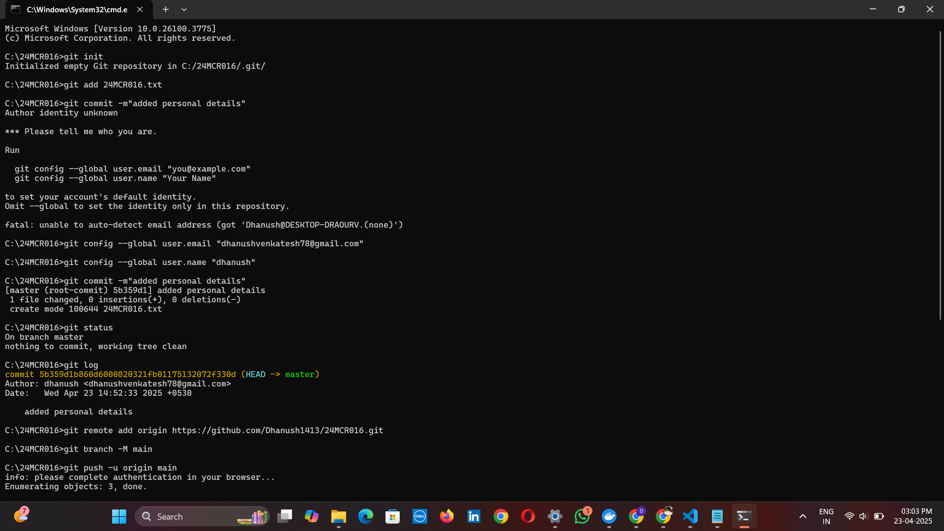944x531 pixels.
Task: Open the Windows Start menu
Action: point(119,516)
